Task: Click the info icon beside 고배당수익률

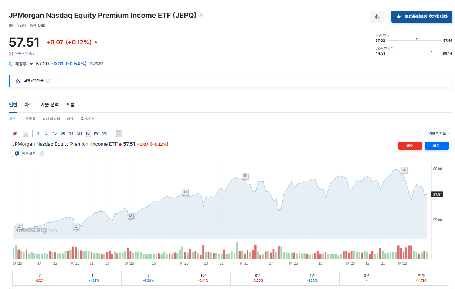Action: pos(48,81)
